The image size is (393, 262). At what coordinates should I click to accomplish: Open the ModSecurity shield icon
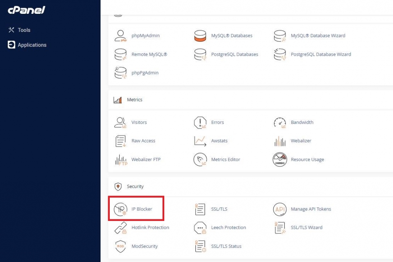[121, 246]
